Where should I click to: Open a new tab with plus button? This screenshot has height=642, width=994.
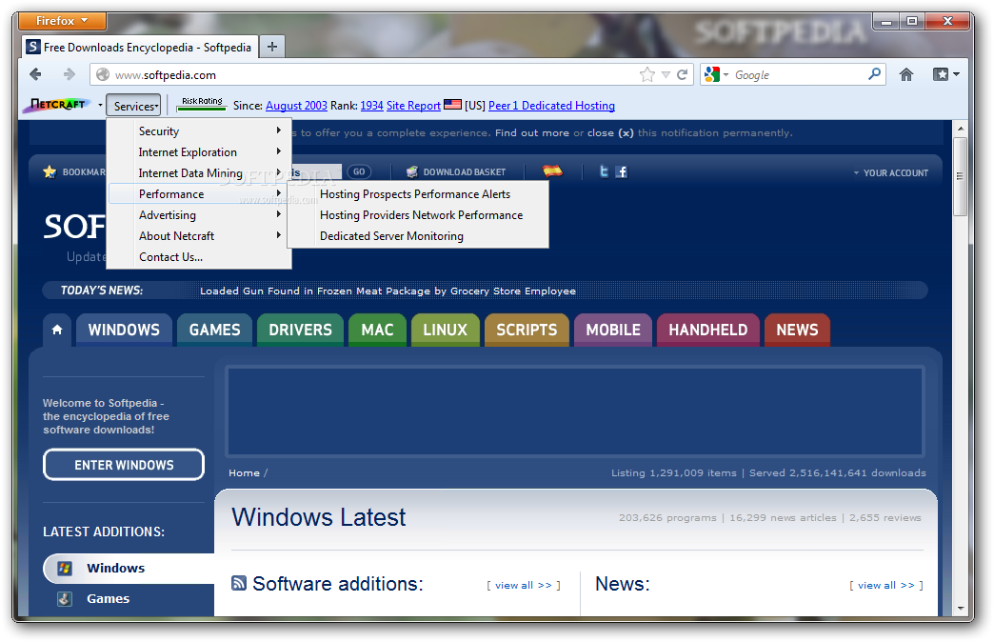tap(272, 47)
